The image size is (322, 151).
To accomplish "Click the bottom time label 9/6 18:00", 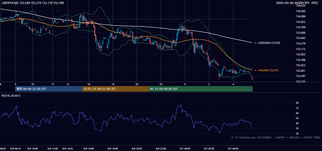I will click(113, 149).
